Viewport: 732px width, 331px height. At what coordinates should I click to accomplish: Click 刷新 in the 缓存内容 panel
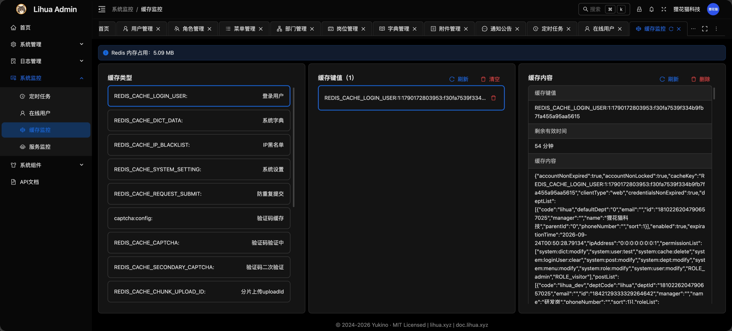coord(669,79)
